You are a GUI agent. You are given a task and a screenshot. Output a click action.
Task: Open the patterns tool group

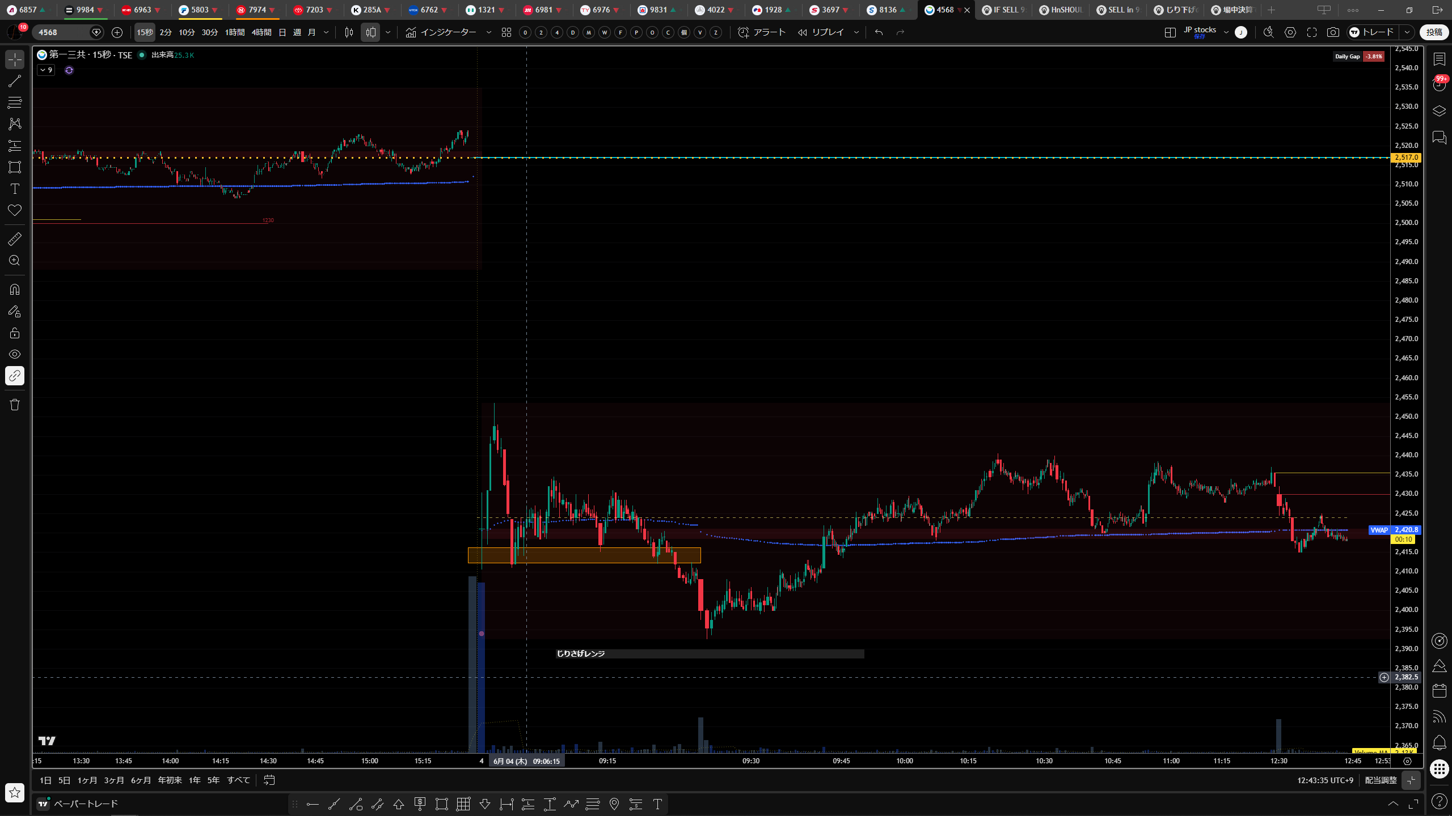[15, 124]
